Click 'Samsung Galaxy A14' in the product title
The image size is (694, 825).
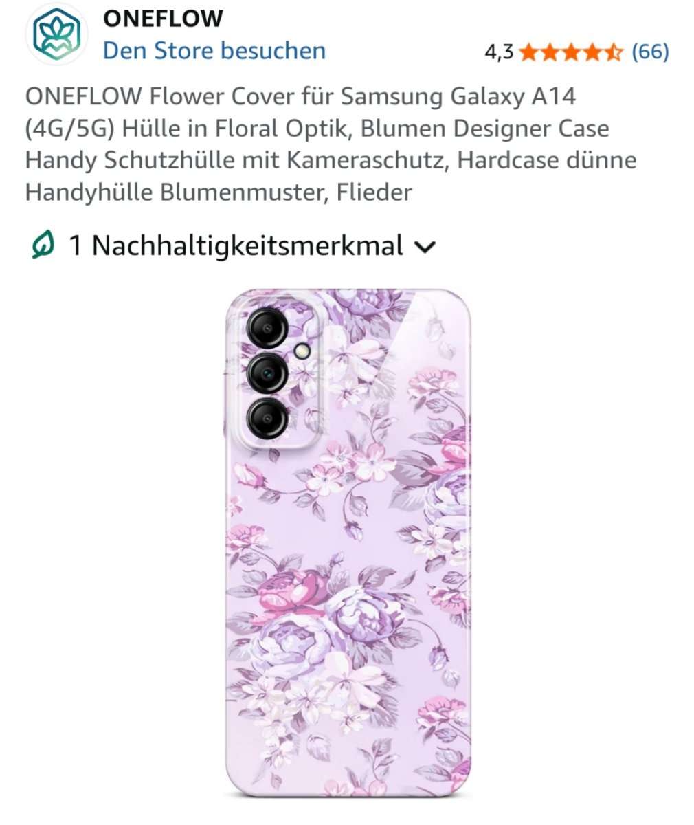458,96
